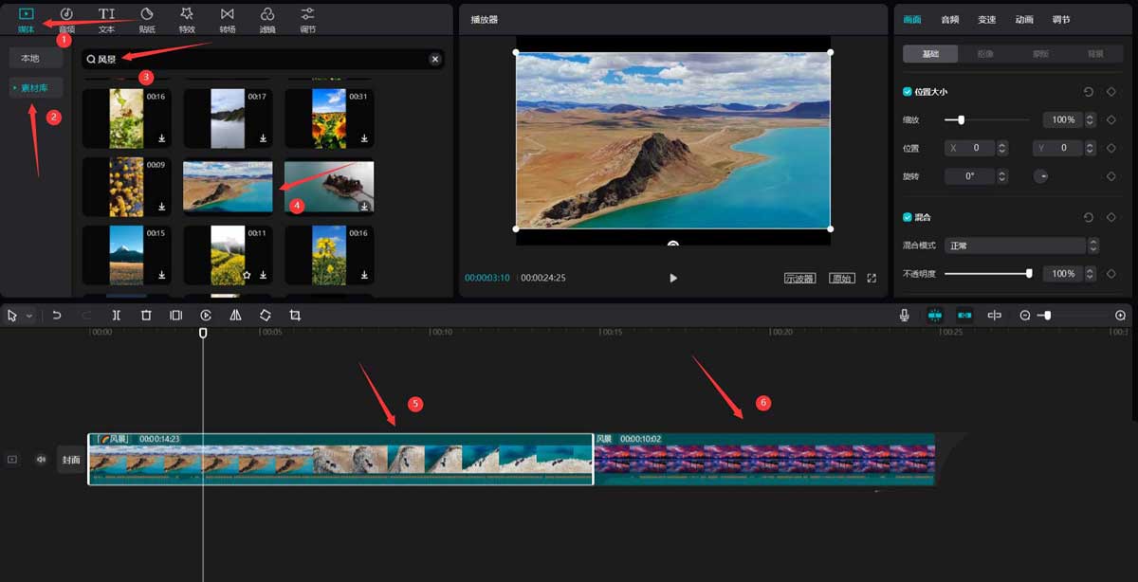
Task: Click the mirror flip icon
Action: pos(235,316)
